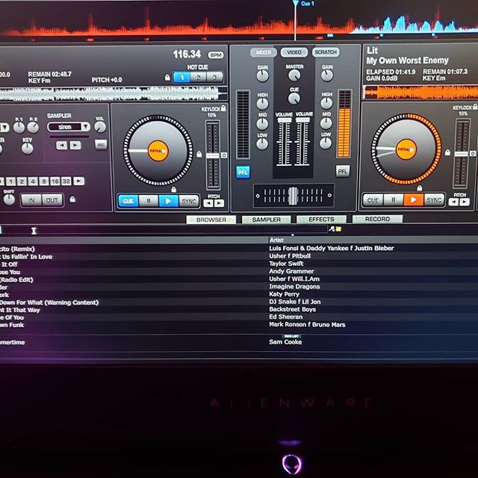Screen dimensions: 478x478
Task: Set loop length to 4 beats
Action: [x=33, y=181]
